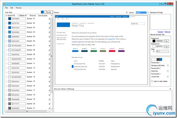This screenshot has width=177, height=118.
Task: Expand the Bucket - 05 tree row
Action: tap(7, 37)
